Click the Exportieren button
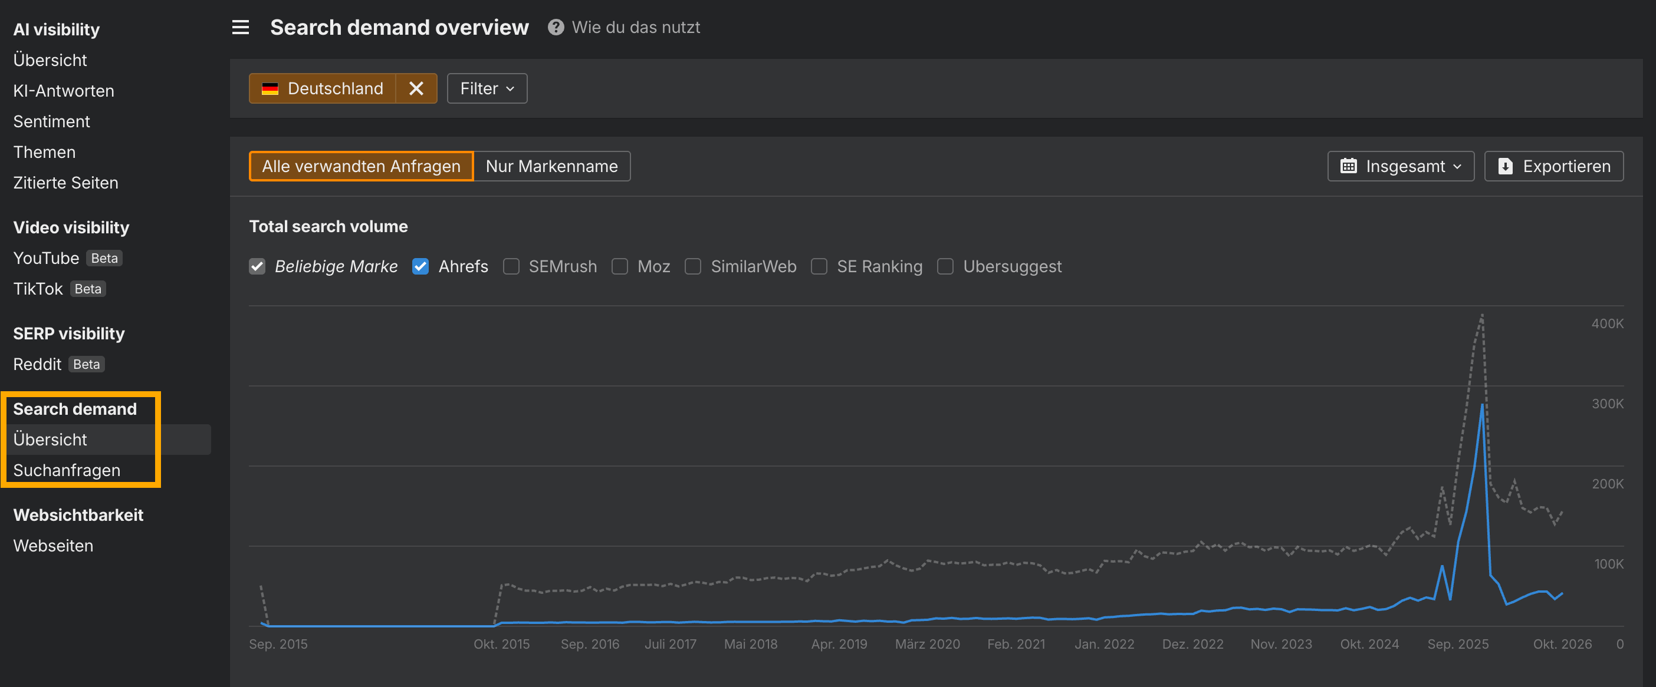Viewport: 1656px width, 687px height. 1554,166
